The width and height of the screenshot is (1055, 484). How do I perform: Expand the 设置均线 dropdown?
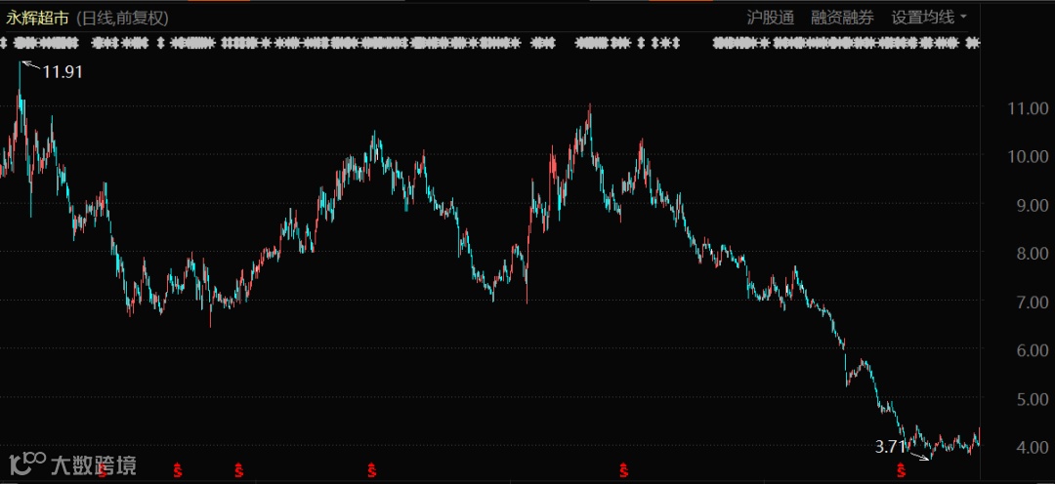tap(931, 18)
